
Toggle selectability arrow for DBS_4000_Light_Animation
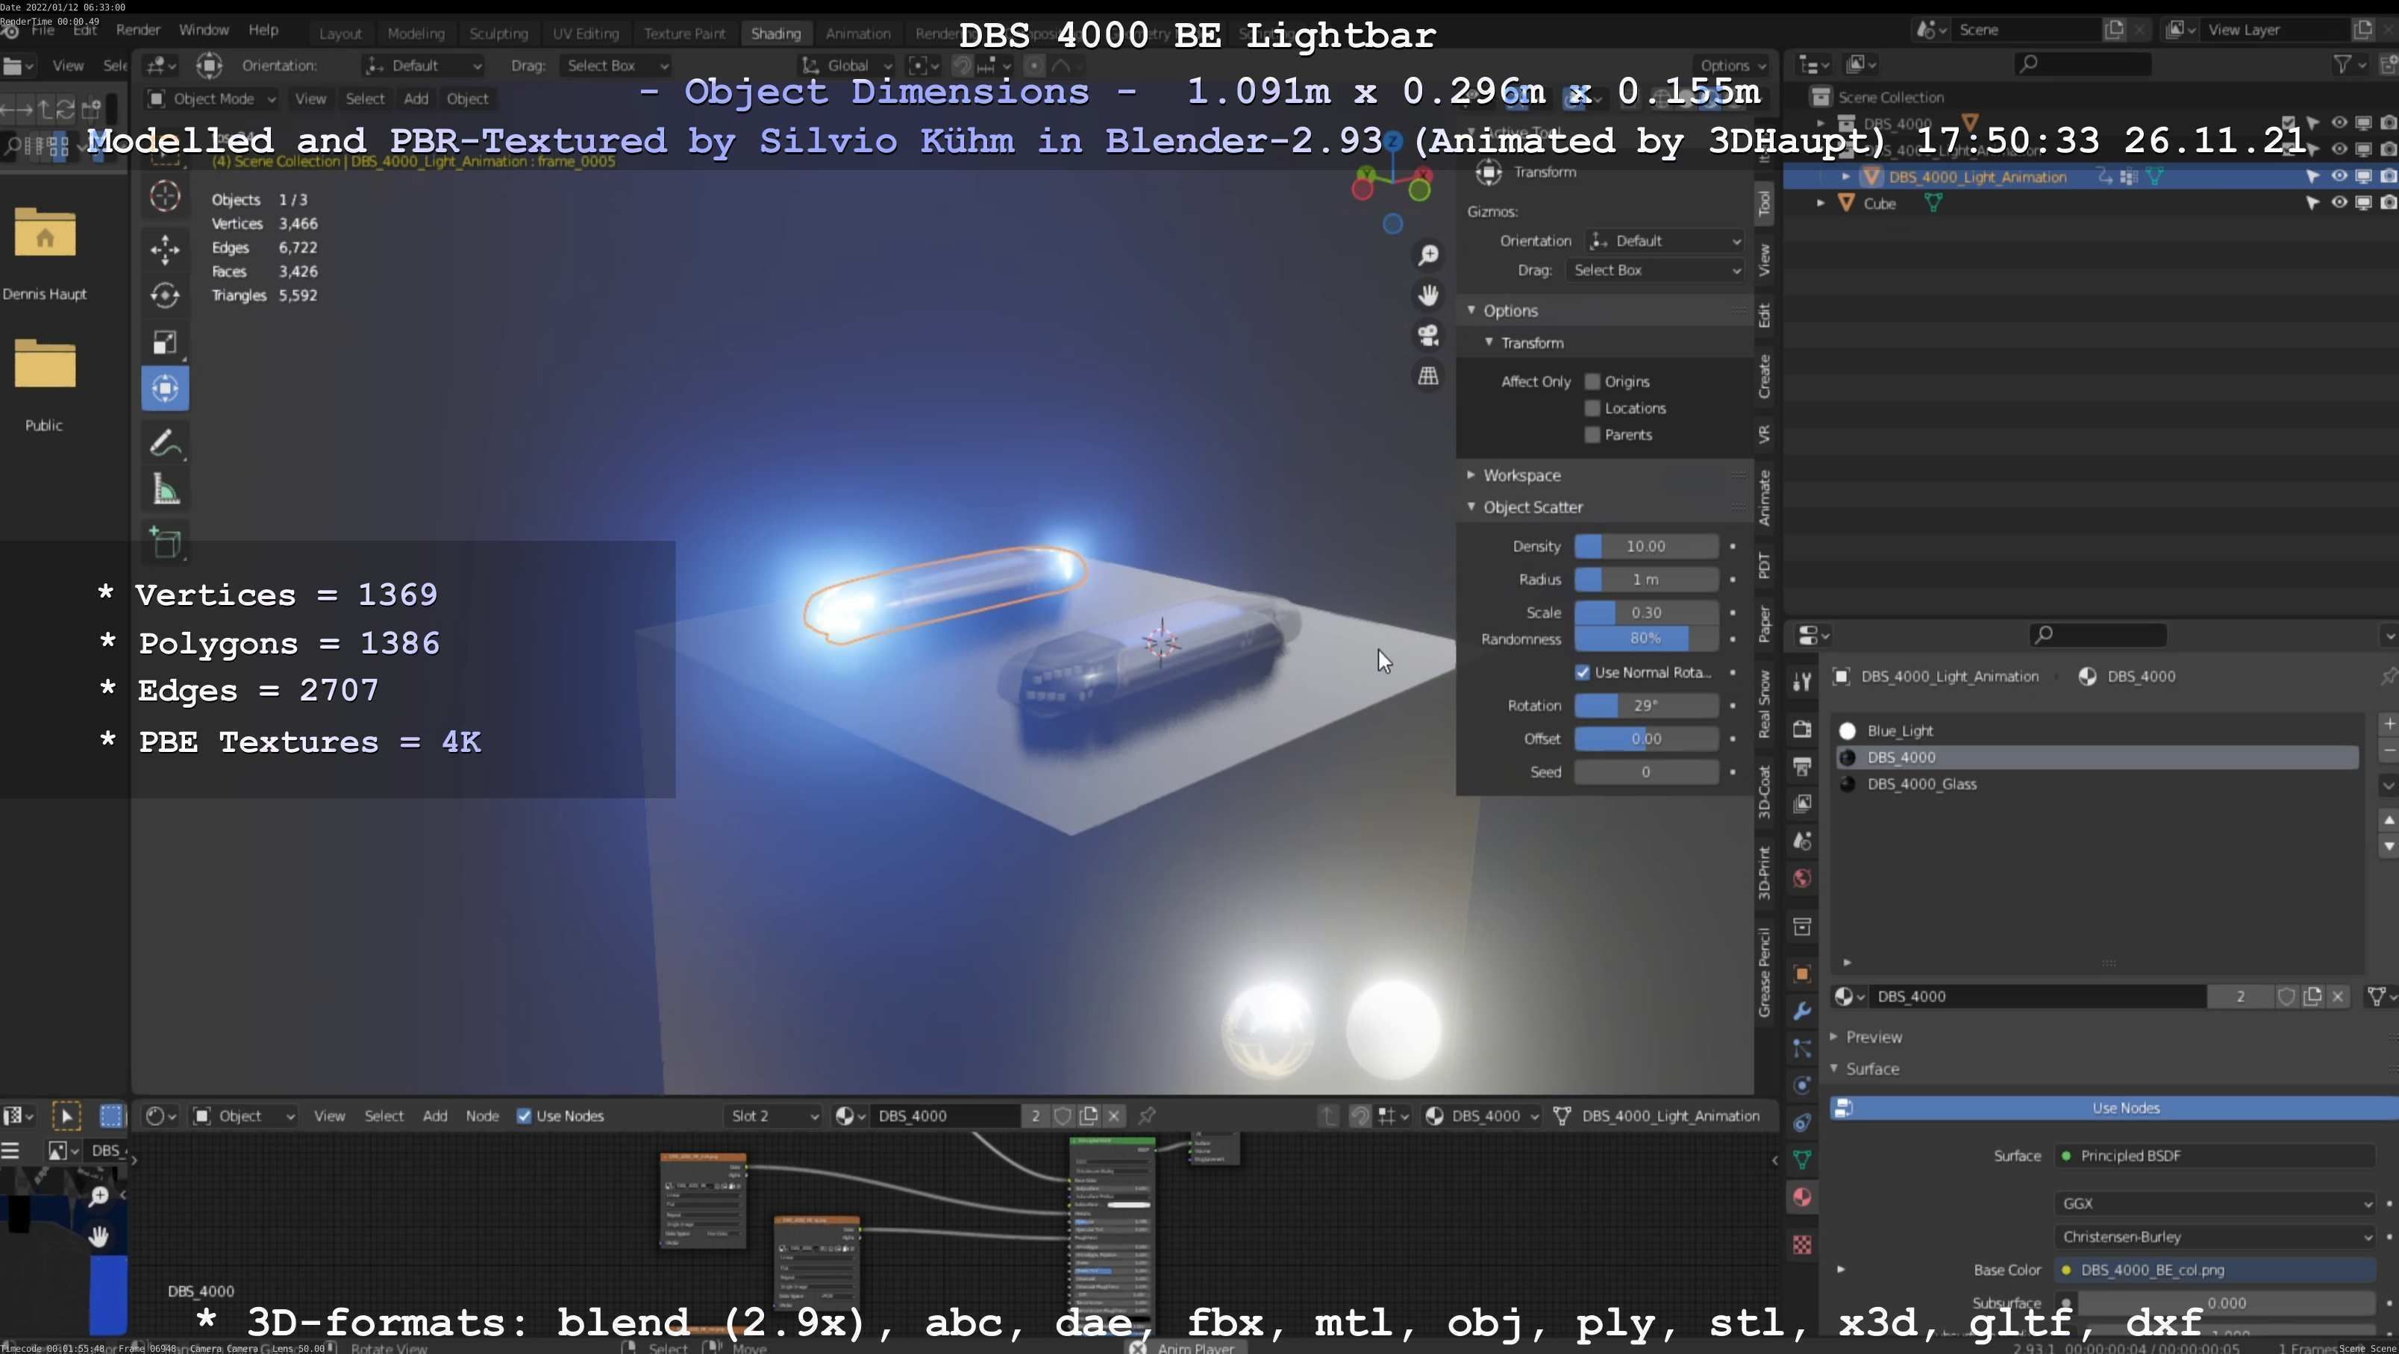[x=2312, y=176]
